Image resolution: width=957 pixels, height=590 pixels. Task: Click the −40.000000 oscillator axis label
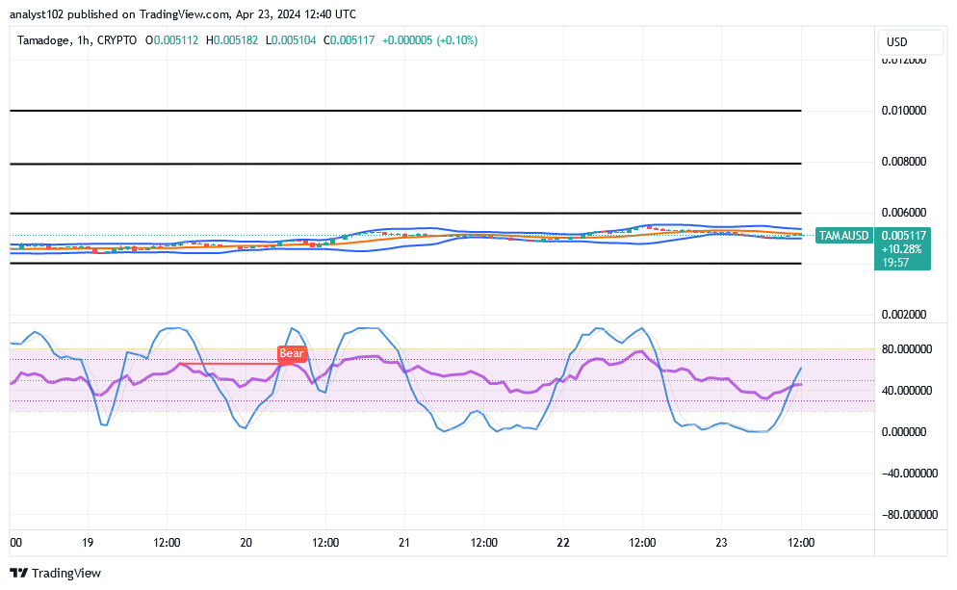910,474
